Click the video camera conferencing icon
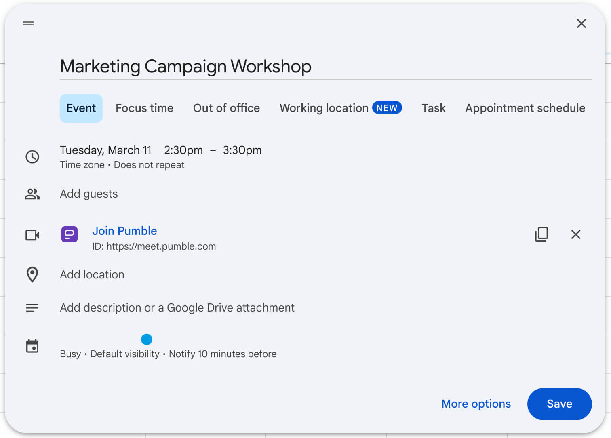611x438 pixels. pos(32,235)
